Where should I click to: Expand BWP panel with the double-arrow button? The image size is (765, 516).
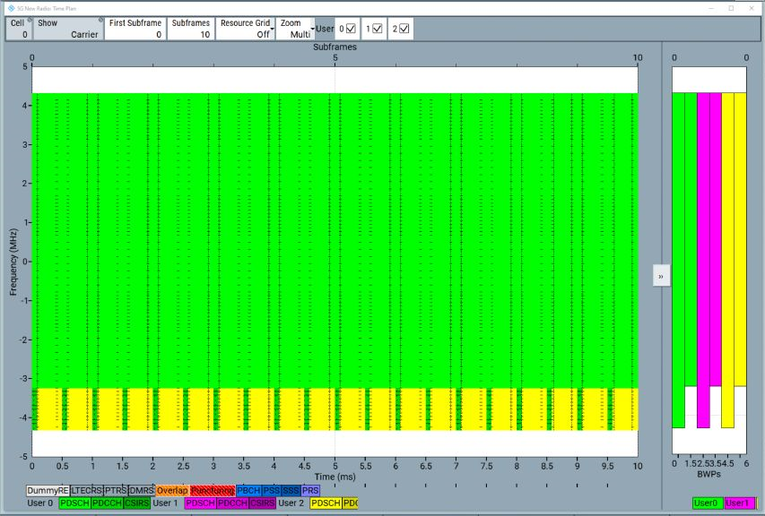pyautogui.click(x=661, y=276)
